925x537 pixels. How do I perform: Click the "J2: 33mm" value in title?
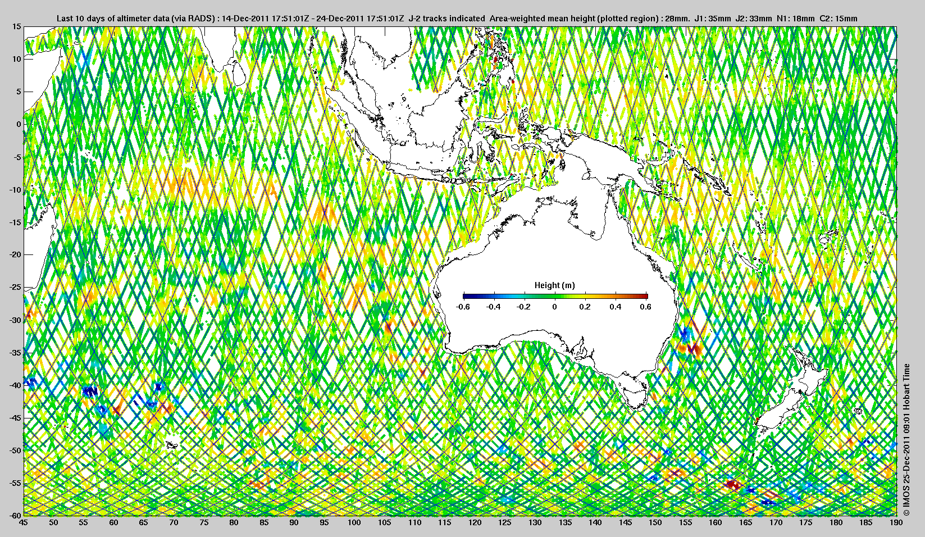click(754, 19)
